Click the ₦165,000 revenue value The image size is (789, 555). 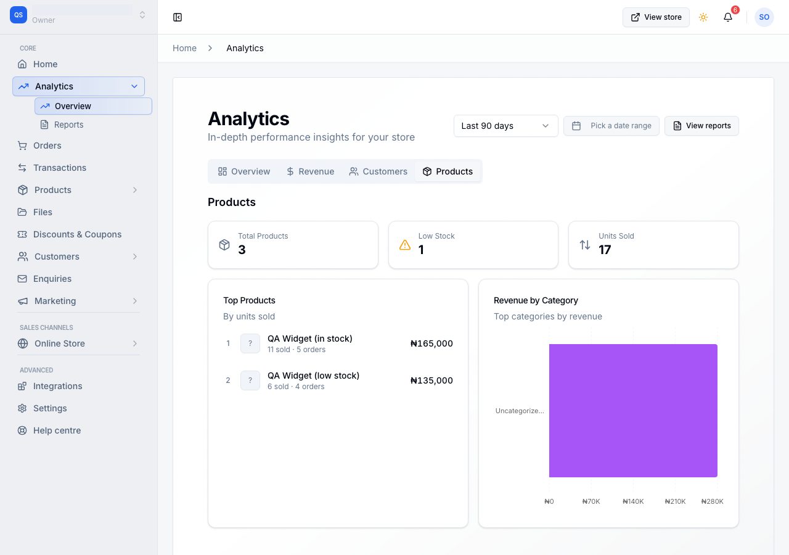431,343
